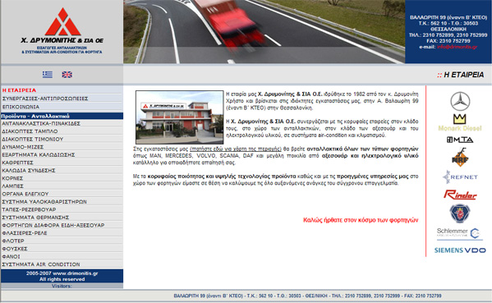This screenshot has height=303, width=492.
Task: Click the info@drimonitis.gr email link
Action: click(457, 47)
